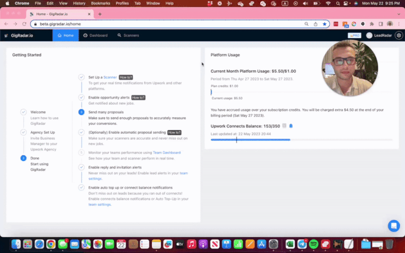Click How to? next to Set Up a Scanner
The height and width of the screenshot is (253, 405).
click(126, 77)
